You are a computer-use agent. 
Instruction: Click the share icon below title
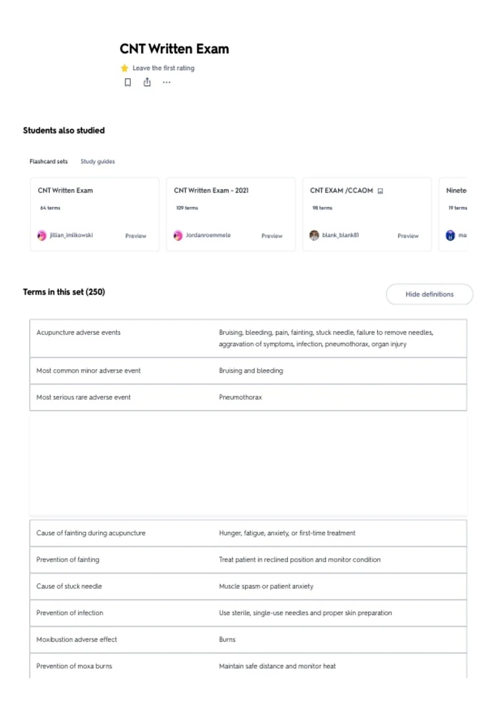click(147, 82)
